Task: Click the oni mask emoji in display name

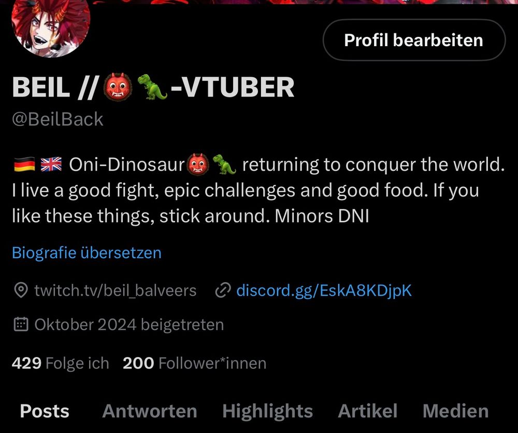Action: [118, 87]
